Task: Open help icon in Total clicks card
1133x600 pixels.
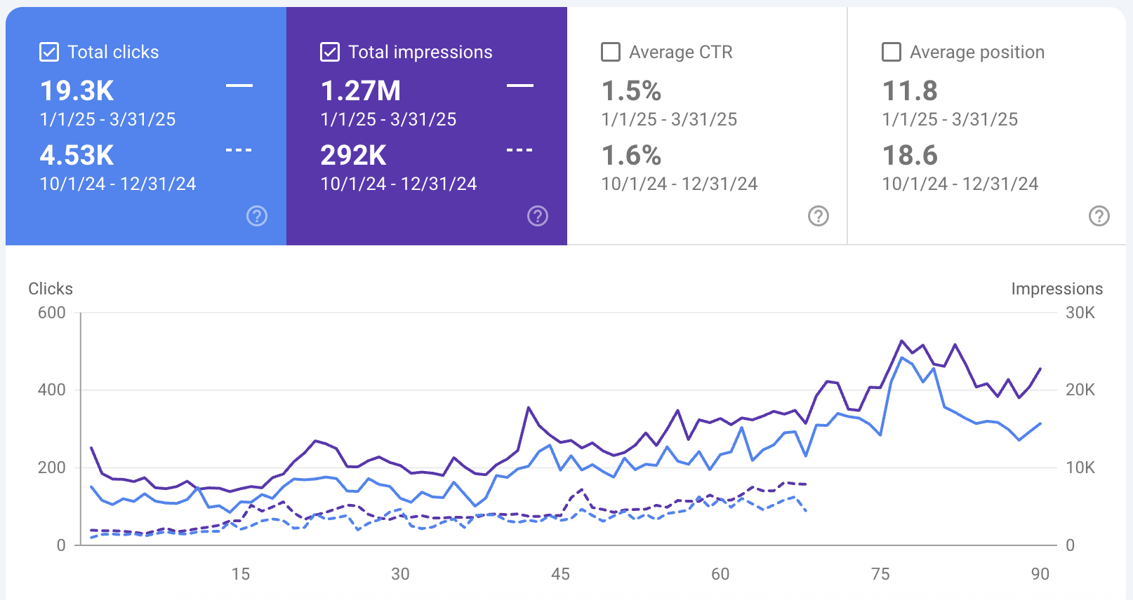Action: point(257,216)
